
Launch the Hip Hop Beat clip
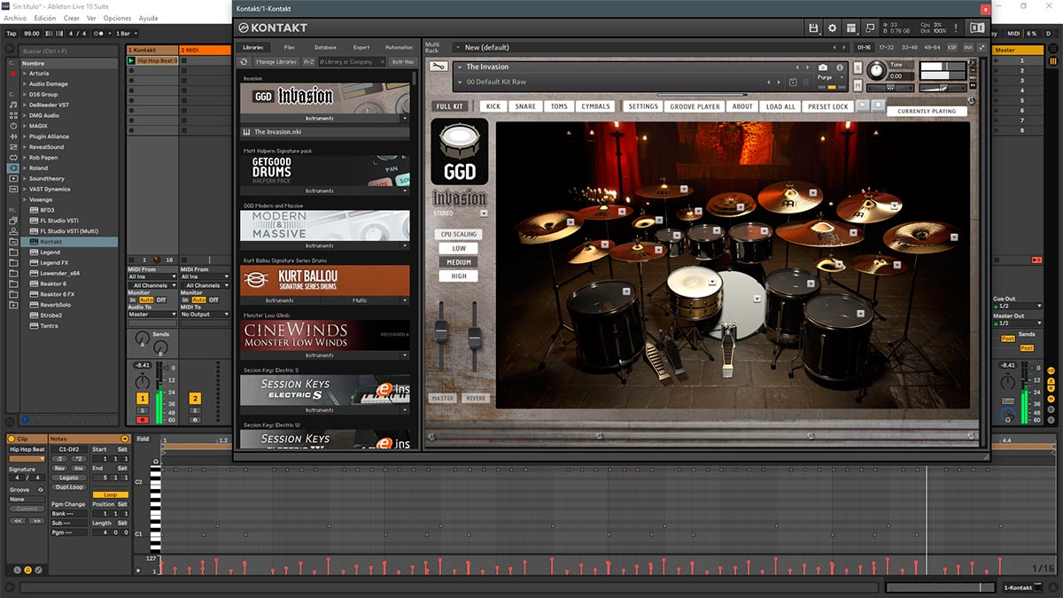pos(132,61)
